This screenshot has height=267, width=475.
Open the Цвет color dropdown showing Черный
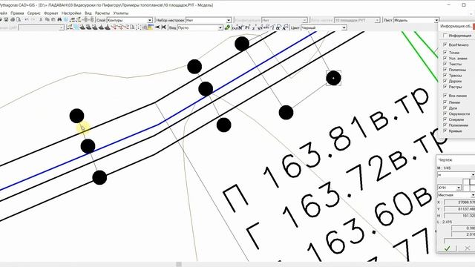coord(324,27)
